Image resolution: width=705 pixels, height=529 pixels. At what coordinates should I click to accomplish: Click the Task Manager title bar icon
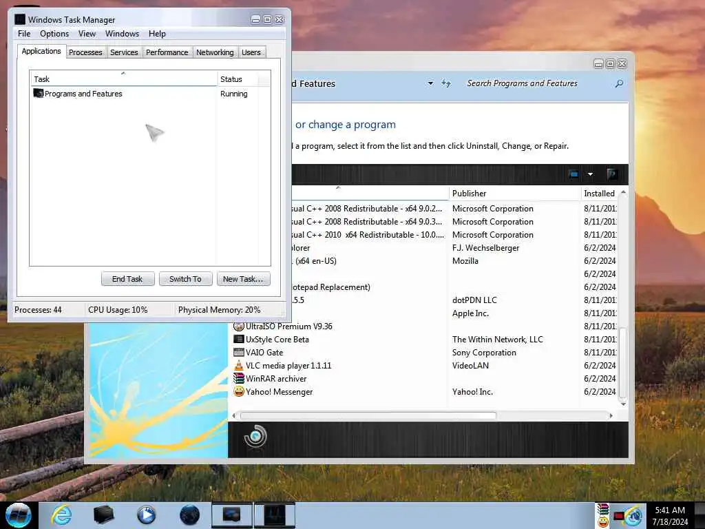tap(20, 19)
